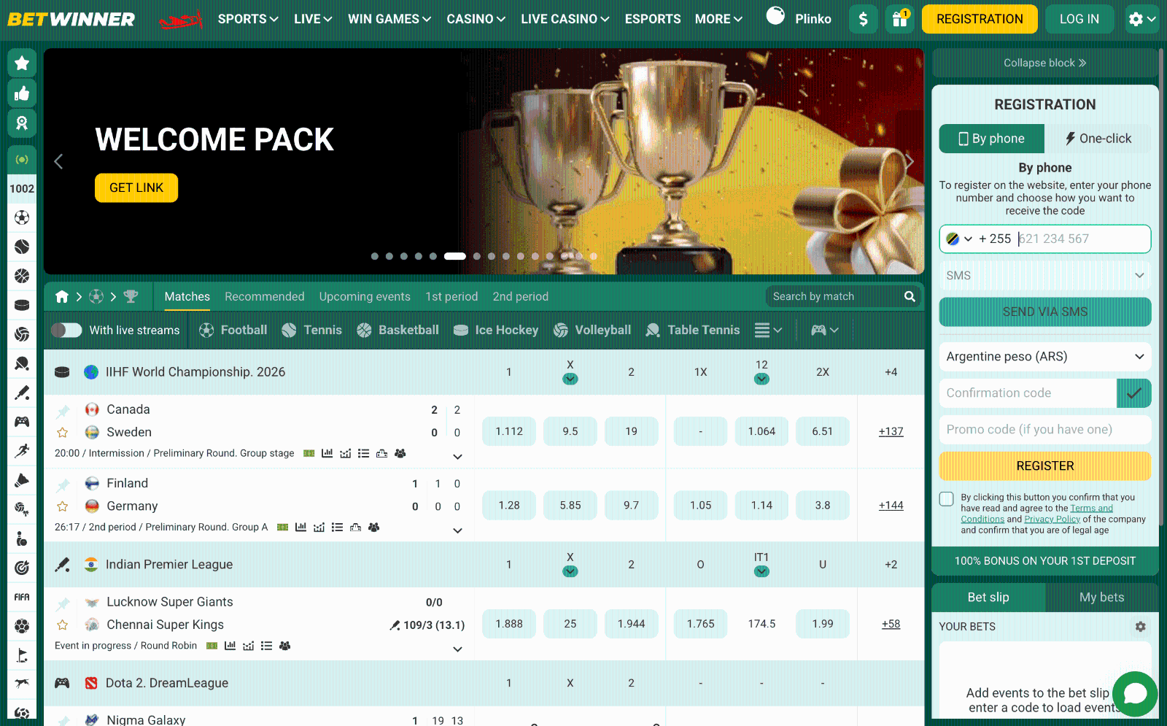This screenshot has width=1167, height=726.
Task: Select the tennis ball sidebar icon
Action: (x=22, y=247)
